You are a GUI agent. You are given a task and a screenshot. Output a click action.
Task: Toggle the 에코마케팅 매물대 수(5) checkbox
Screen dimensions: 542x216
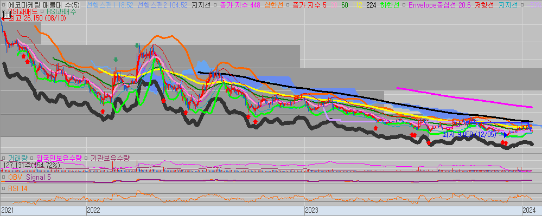pyautogui.click(x=4, y=5)
